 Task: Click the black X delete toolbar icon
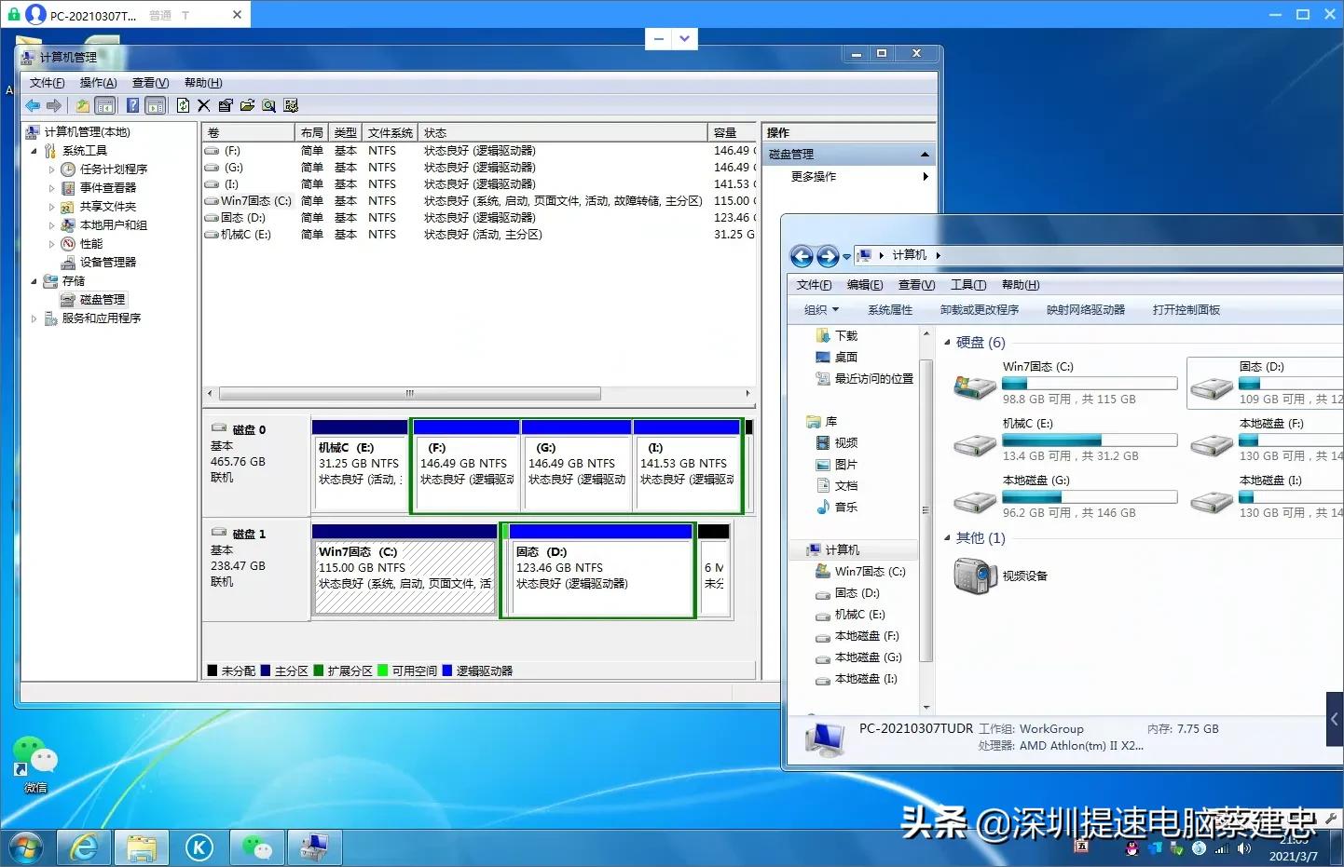(x=204, y=105)
